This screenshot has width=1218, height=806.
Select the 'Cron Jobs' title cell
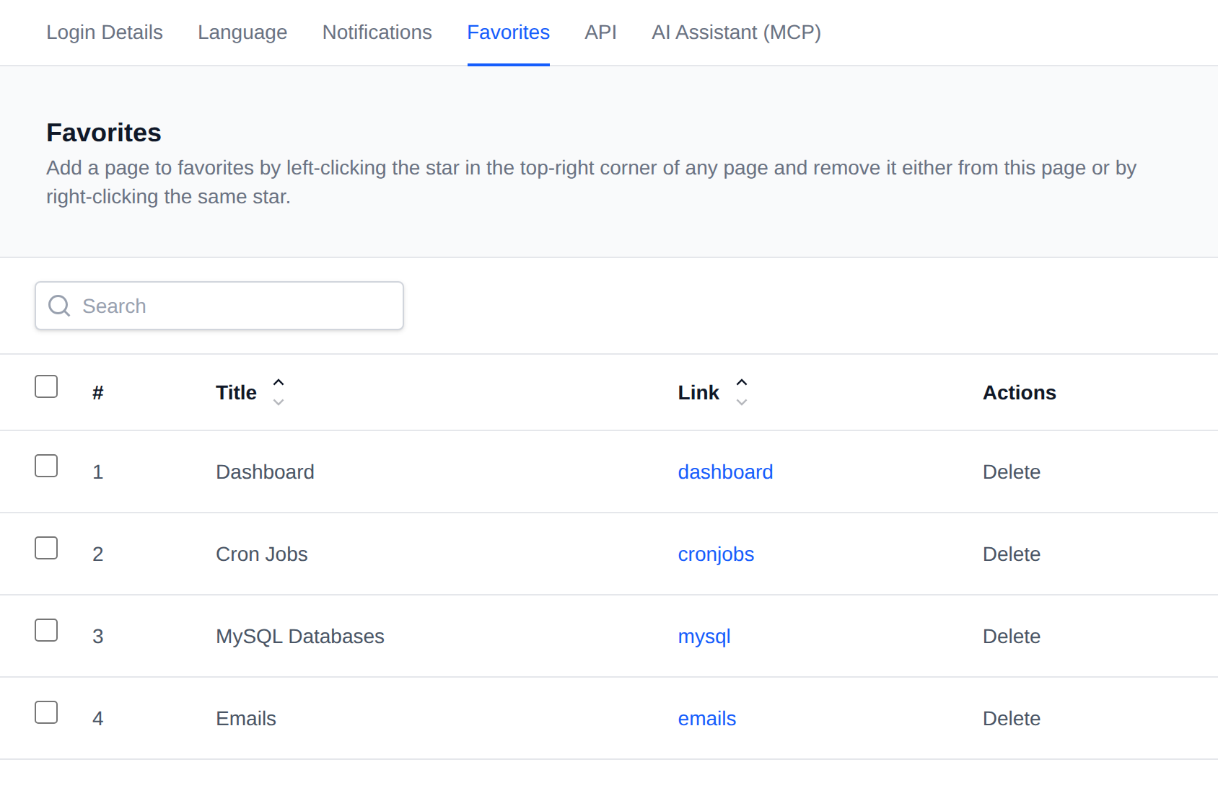(x=262, y=554)
